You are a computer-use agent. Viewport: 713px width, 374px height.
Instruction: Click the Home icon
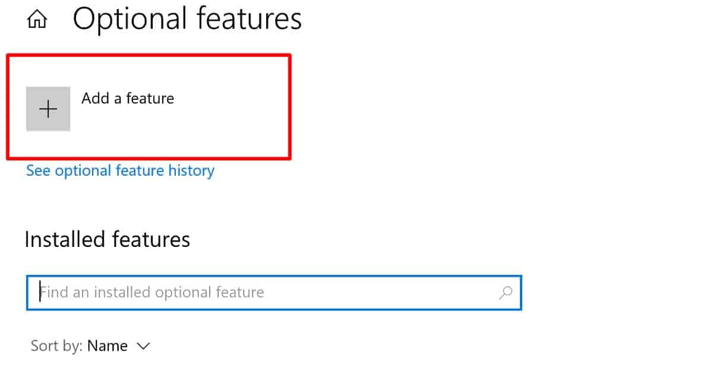tap(37, 21)
